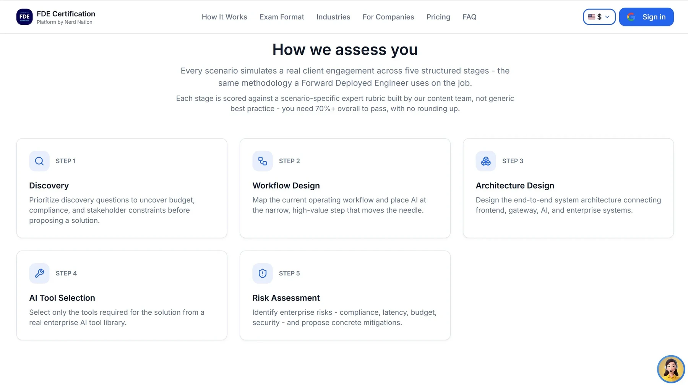The image size is (688, 385).
Task: Click the 'Each stage is scored' paragraph
Action: [x=345, y=104]
